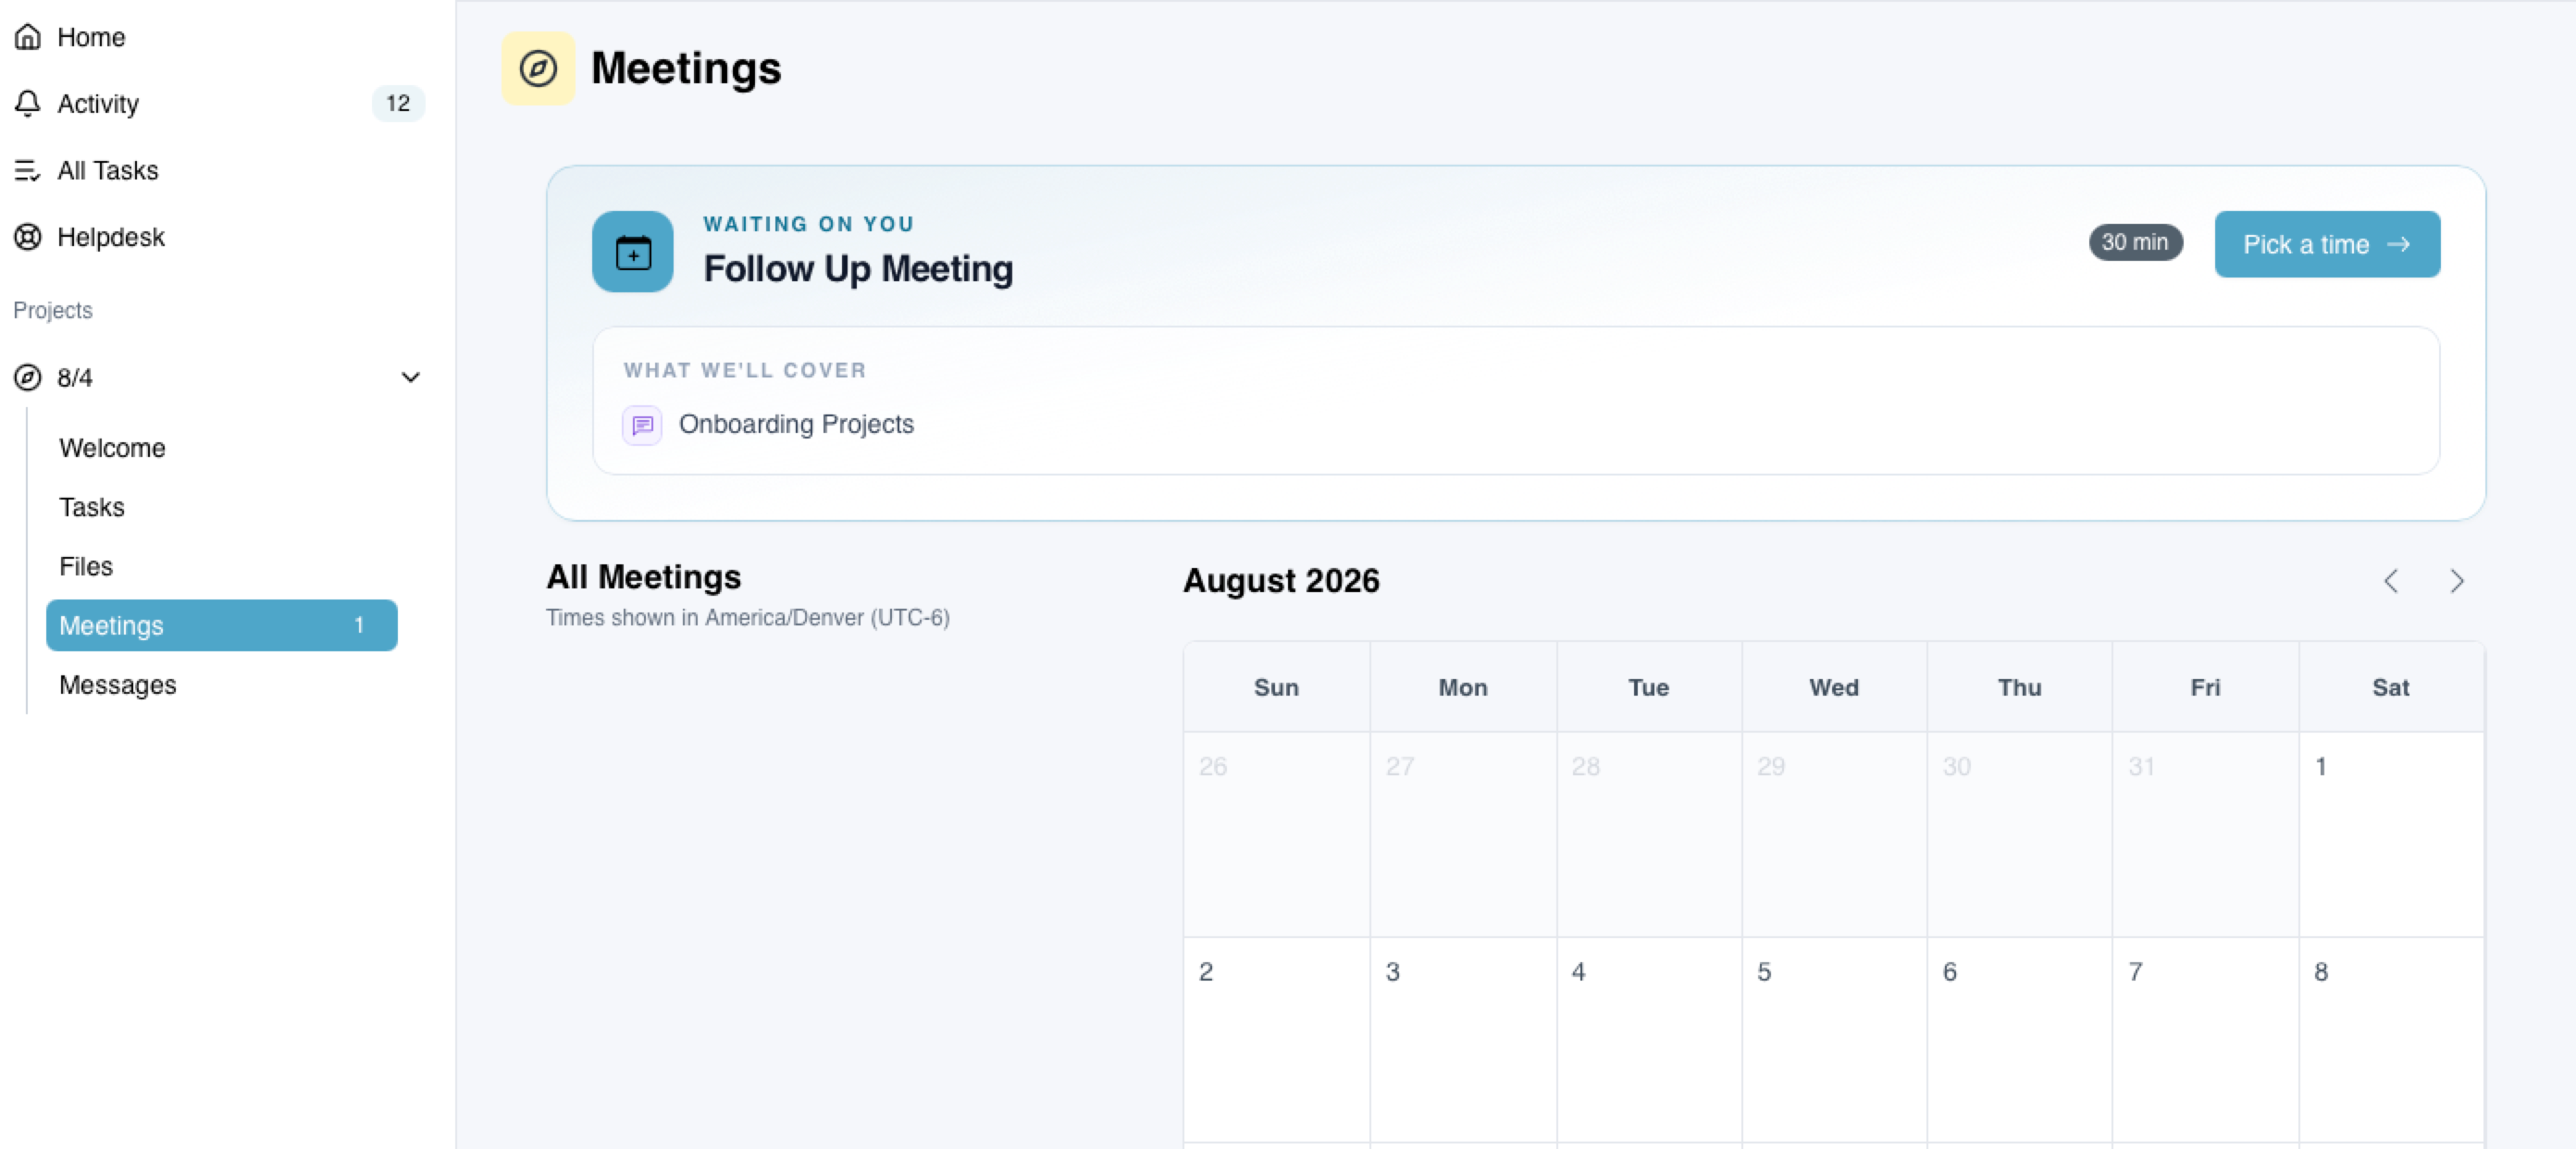Click the All Tasks list icon
The width and height of the screenshot is (2576, 1149).
(28, 170)
